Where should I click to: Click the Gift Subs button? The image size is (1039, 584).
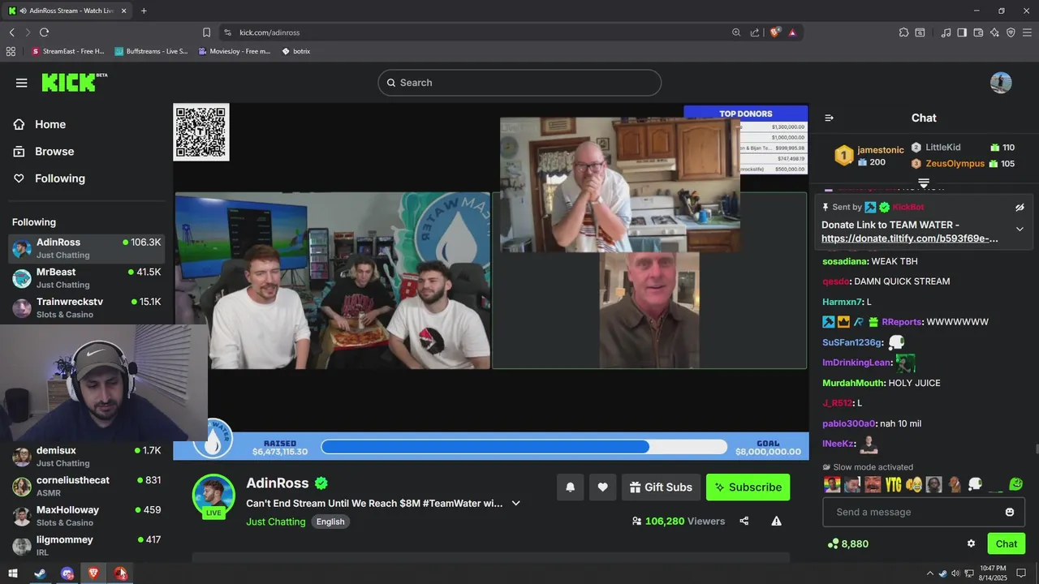click(x=661, y=487)
